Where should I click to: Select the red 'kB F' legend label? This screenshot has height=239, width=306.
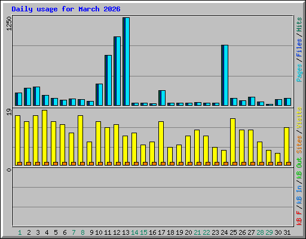coord(299,218)
